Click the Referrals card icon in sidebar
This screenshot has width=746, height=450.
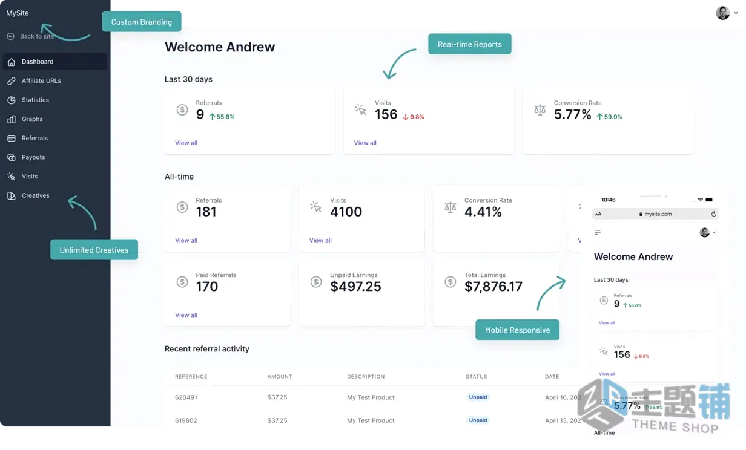(x=12, y=139)
